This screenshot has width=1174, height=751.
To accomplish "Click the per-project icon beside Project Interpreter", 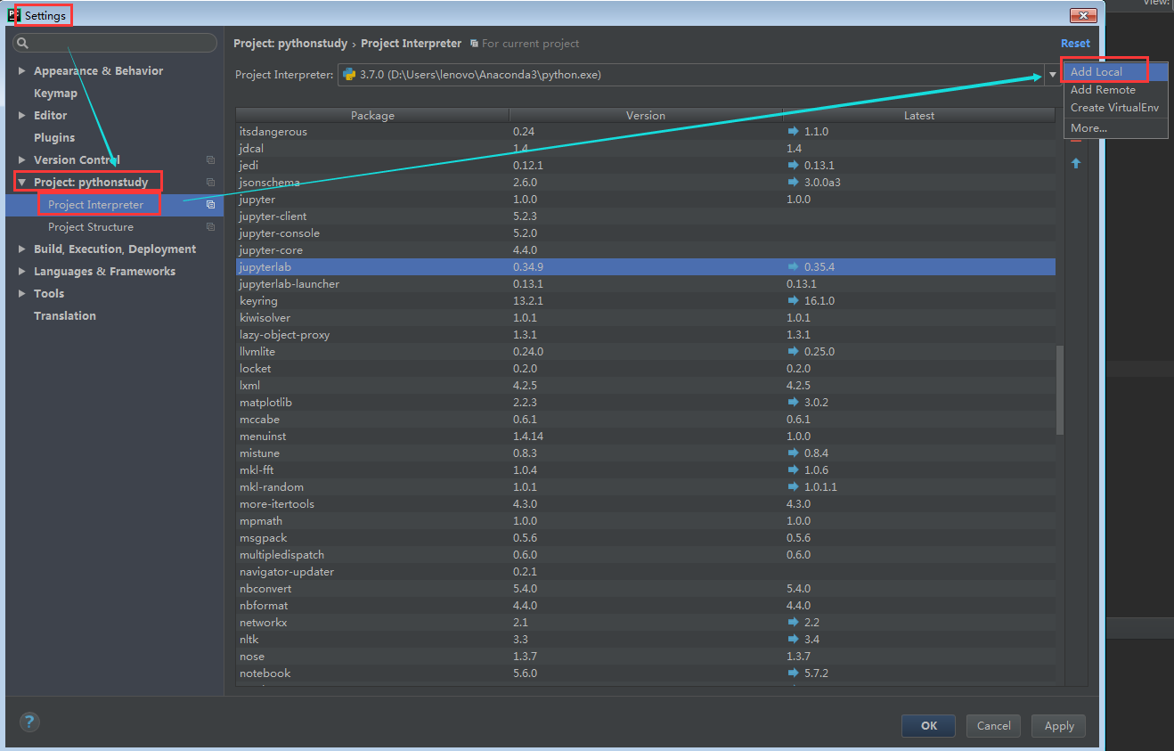I will [x=211, y=205].
